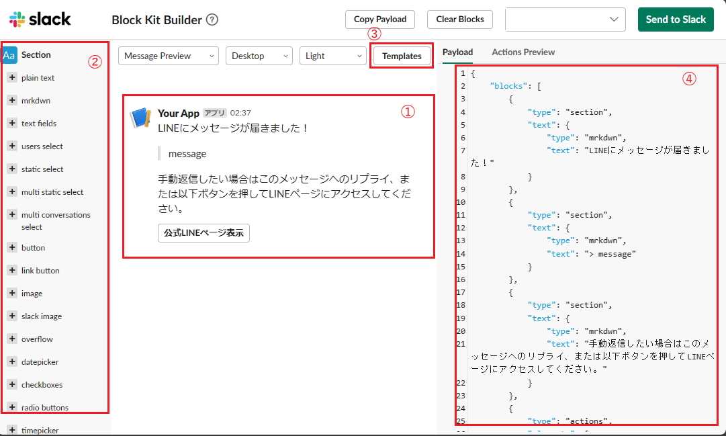Click plus icon beside button block

[x=13, y=247]
